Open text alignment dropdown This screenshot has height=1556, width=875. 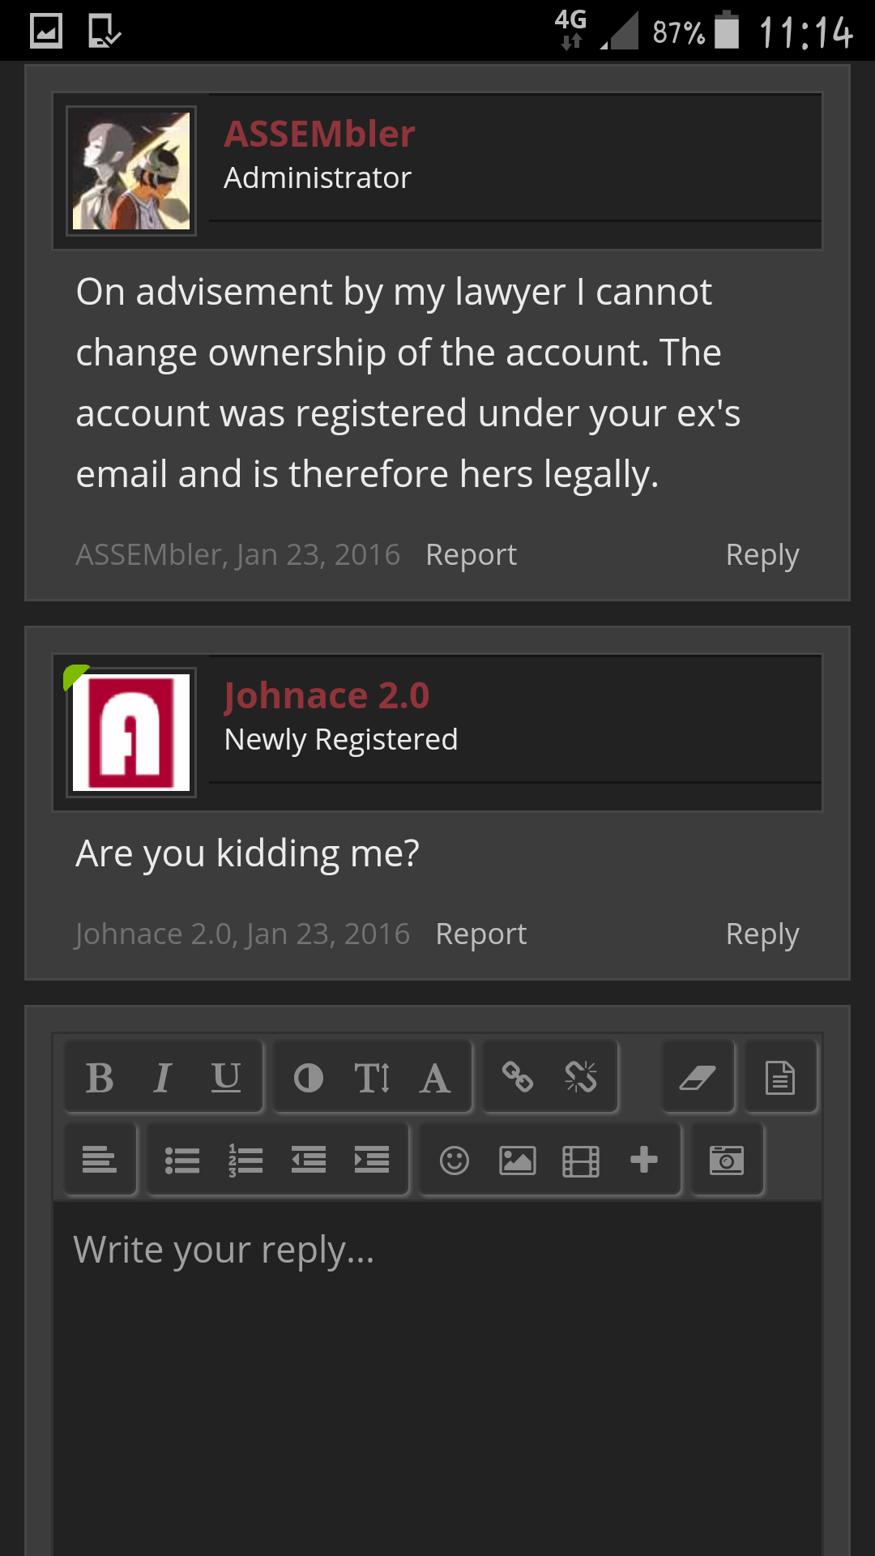pyautogui.click(x=100, y=1160)
